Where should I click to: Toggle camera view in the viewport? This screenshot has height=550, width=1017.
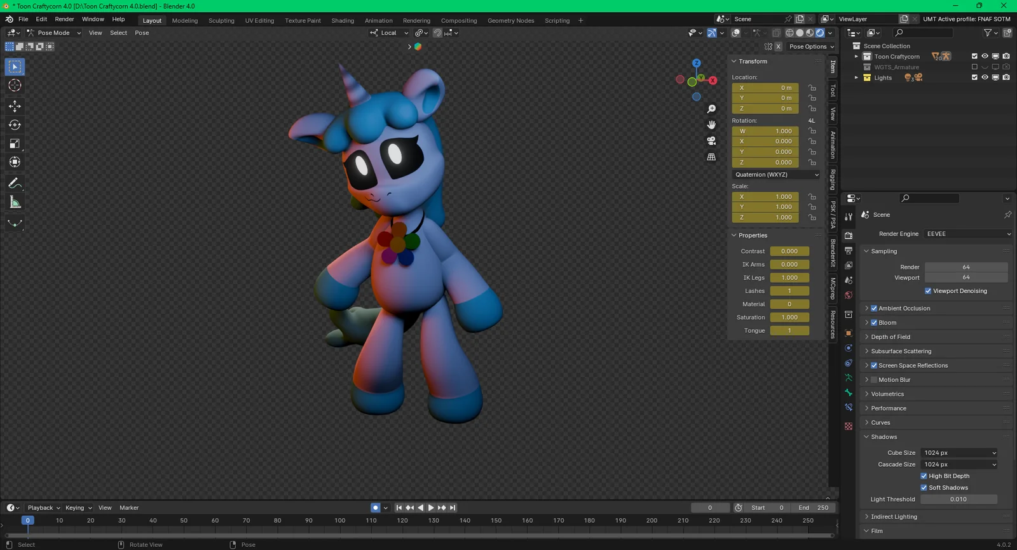click(711, 141)
